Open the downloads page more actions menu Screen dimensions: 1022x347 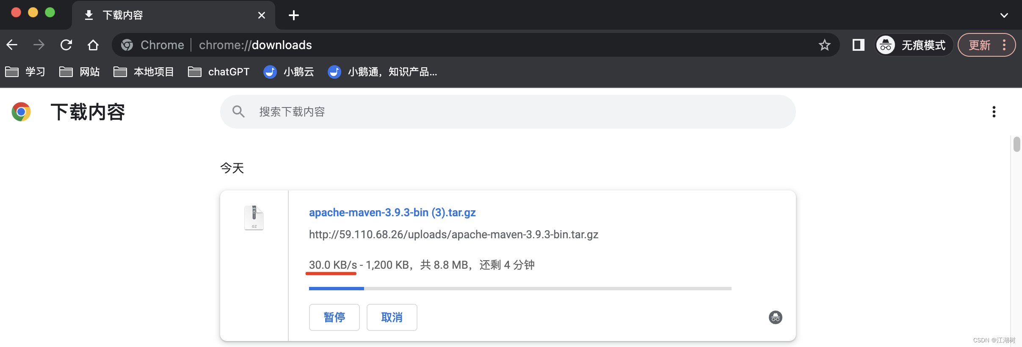[994, 112]
